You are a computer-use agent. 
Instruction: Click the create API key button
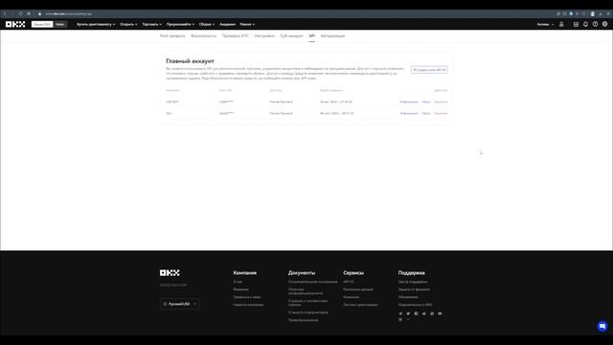(x=429, y=70)
